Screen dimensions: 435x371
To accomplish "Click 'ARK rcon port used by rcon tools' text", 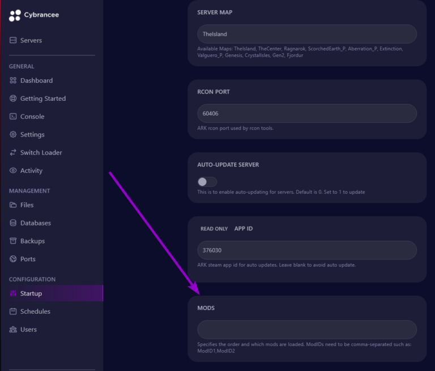I will (235, 128).
